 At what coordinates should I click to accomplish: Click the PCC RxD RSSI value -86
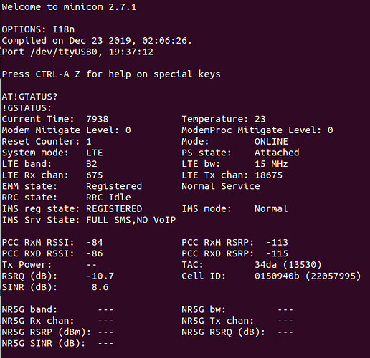(x=95, y=253)
